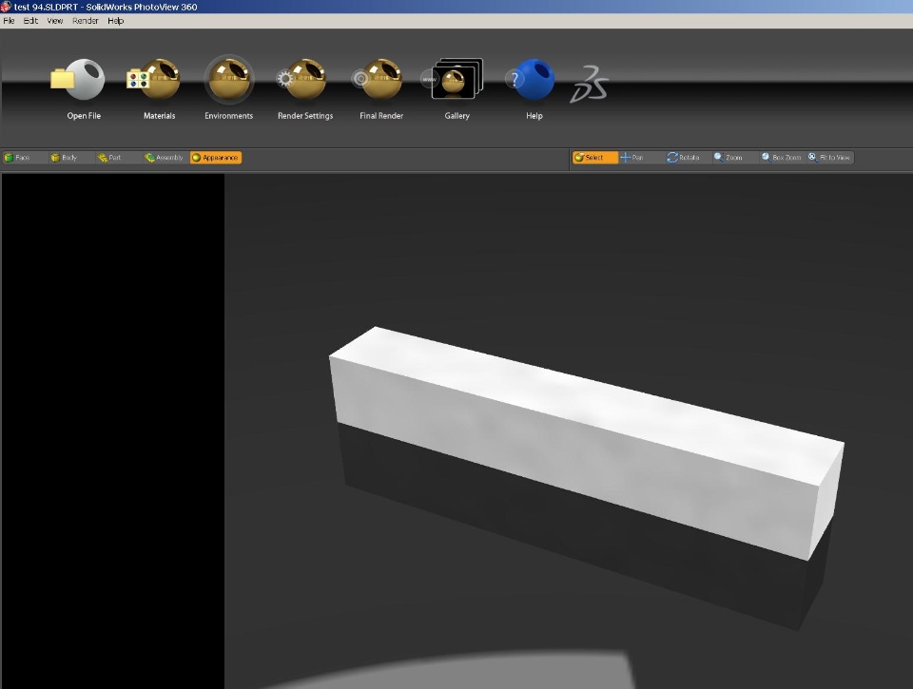This screenshot has height=689, width=913.
Task: Activate the Box Zoom tool
Action: click(782, 158)
